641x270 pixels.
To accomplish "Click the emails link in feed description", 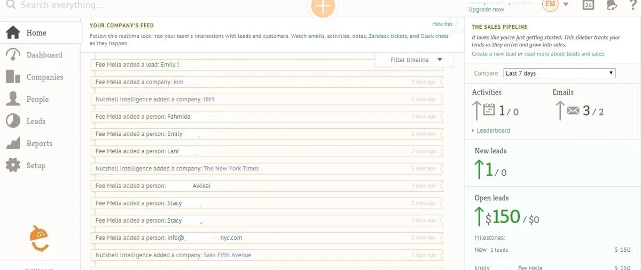I will pyautogui.click(x=316, y=36).
